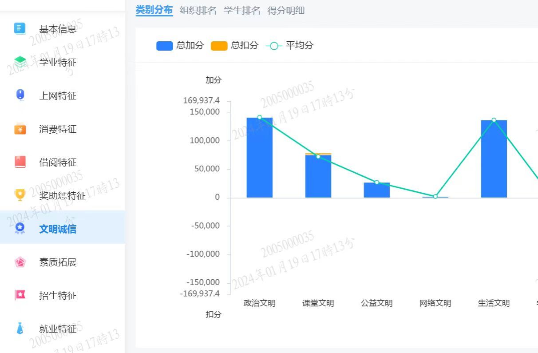Click the 借阅特征 red book icon
538x353 pixels.
click(20, 162)
